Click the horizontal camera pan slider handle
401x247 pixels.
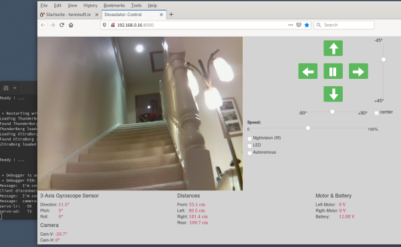pos(332,112)
